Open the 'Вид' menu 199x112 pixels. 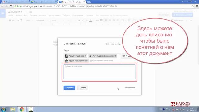click(26, 16)
